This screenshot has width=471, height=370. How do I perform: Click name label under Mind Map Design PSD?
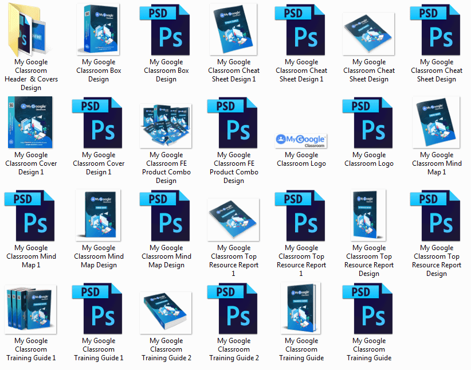coord(166,256)
